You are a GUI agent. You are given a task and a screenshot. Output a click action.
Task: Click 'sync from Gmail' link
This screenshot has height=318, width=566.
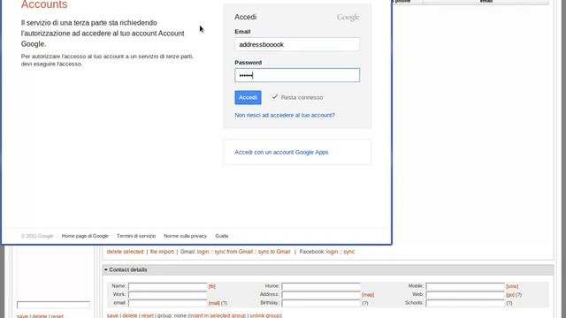(233, 252)
